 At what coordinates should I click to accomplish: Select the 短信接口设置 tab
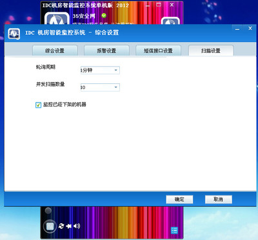tap(158, 50)
